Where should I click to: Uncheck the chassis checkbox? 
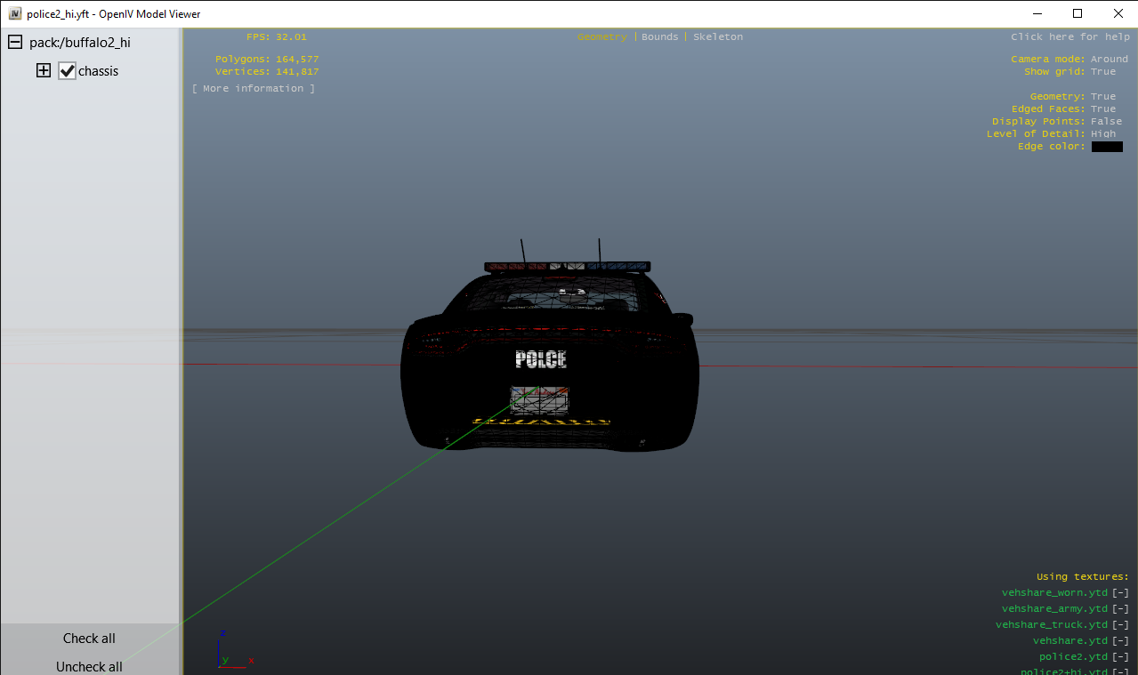click(x=68, y=71)
